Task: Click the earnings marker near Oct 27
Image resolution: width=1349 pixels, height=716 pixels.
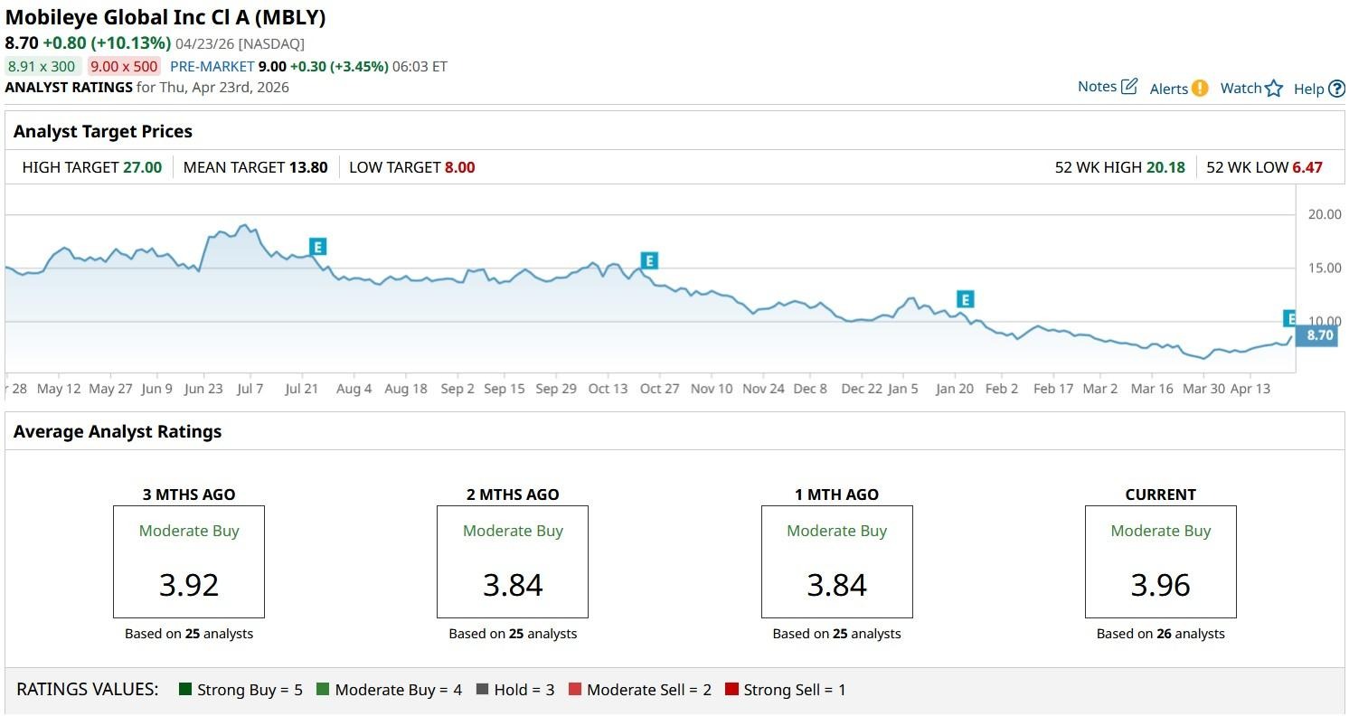Action: (x=648, y=261)
